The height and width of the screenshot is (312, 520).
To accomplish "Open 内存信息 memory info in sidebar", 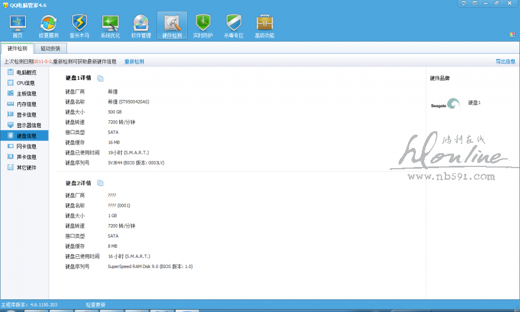I will 26,104.
